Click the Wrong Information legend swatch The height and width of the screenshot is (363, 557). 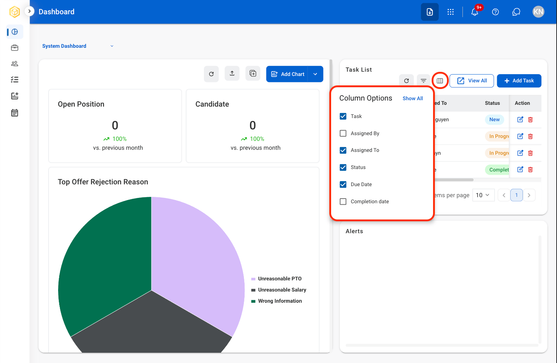tap(253, 301)
